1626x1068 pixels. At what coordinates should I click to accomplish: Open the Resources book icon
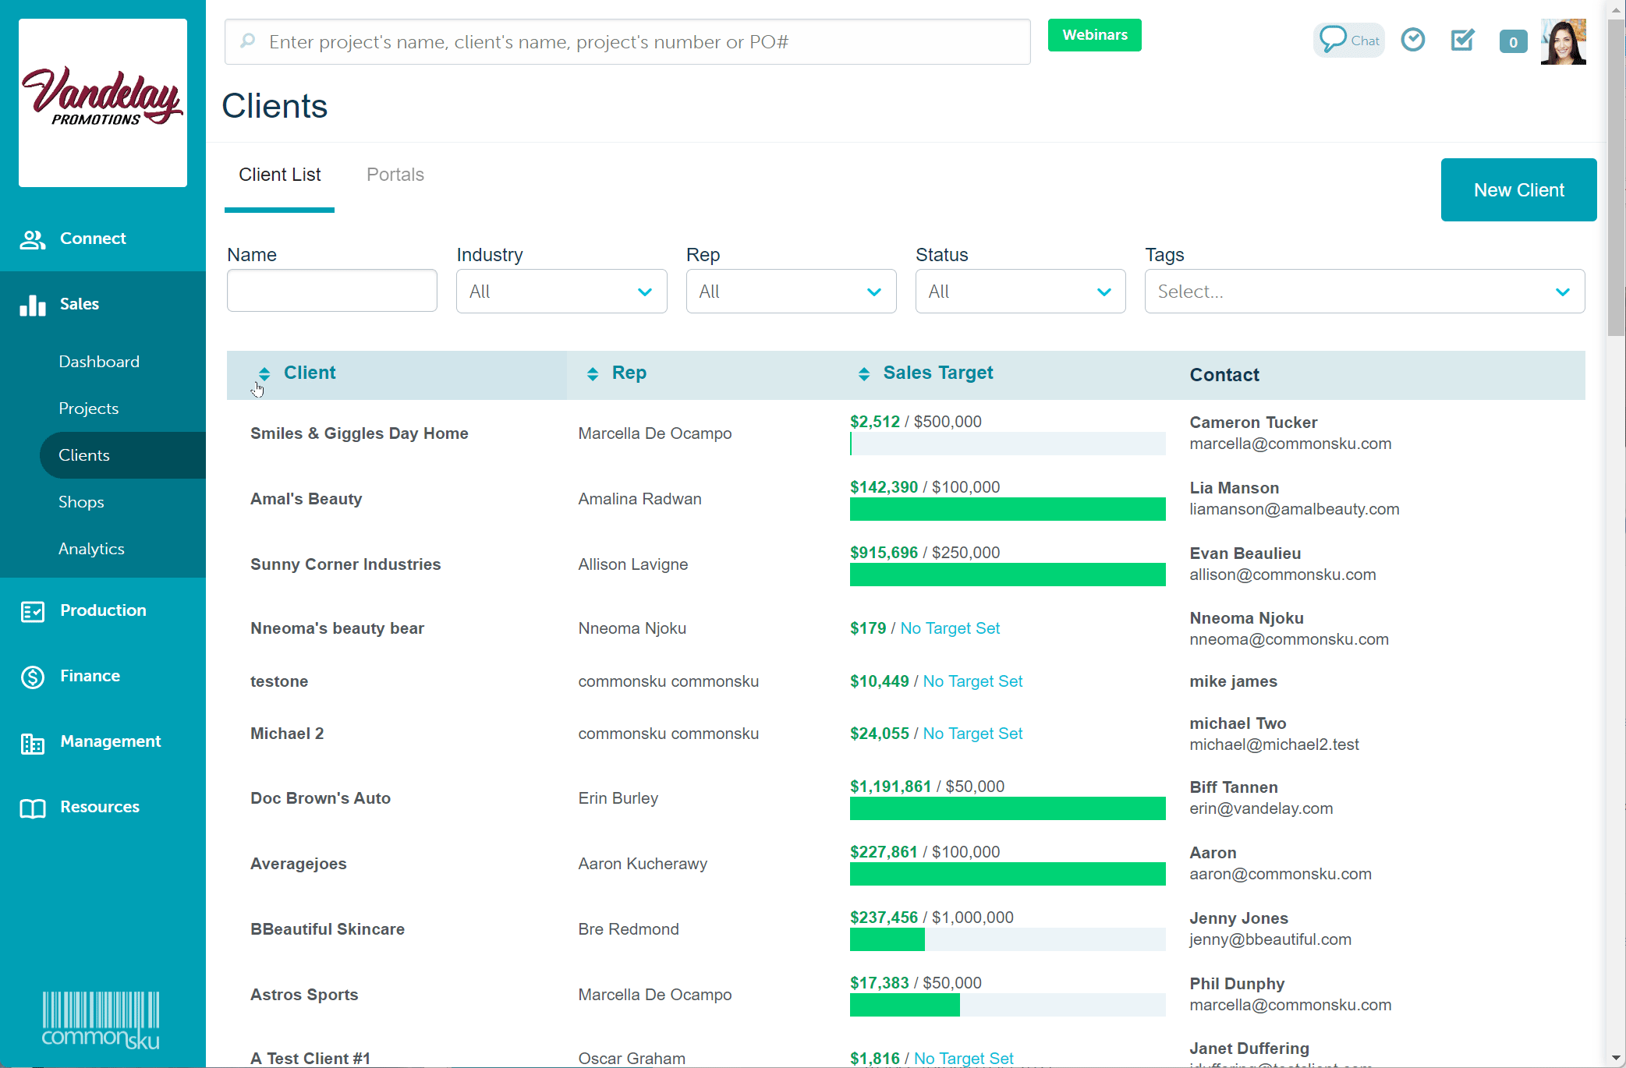coord(33,808)
